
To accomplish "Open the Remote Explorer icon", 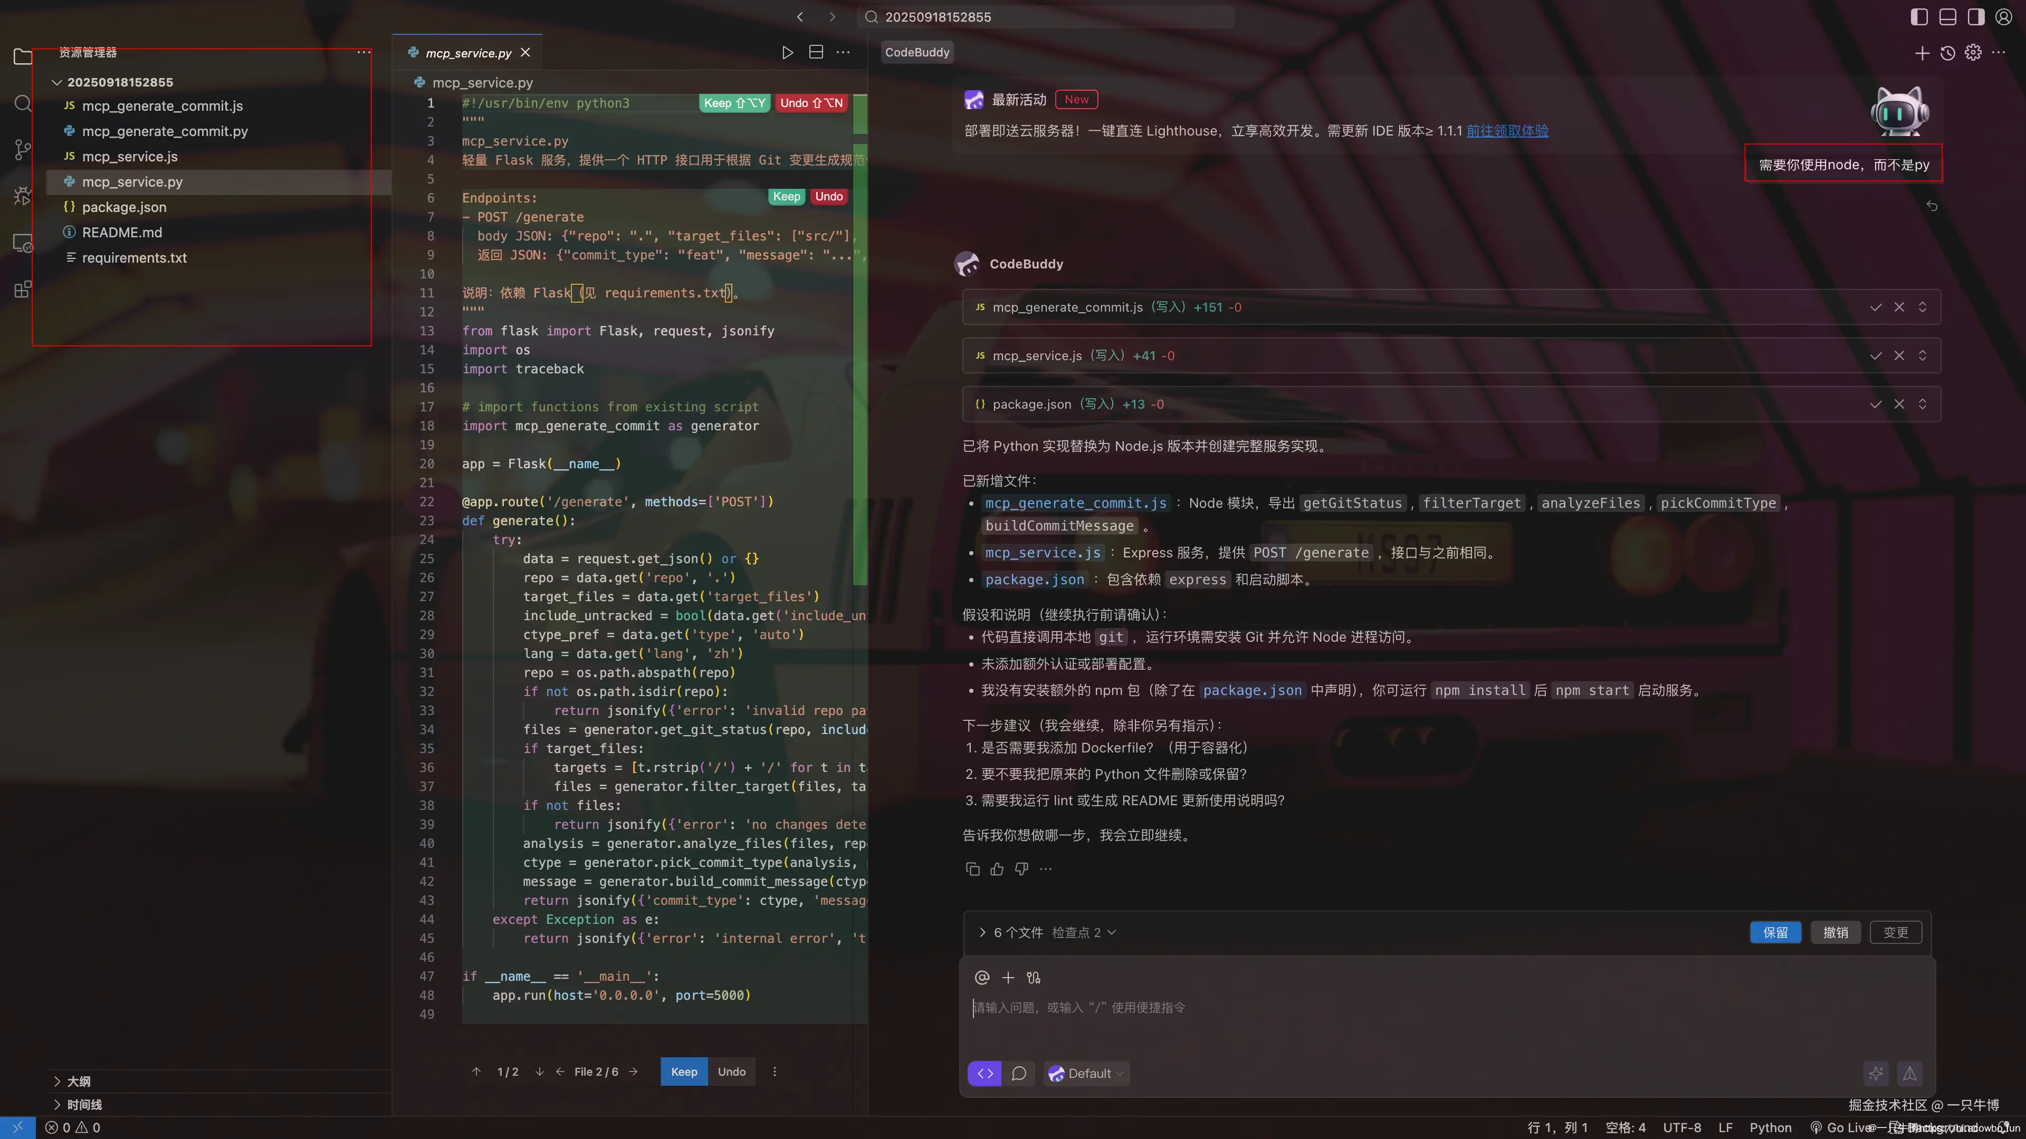I will tap(22, 244).
